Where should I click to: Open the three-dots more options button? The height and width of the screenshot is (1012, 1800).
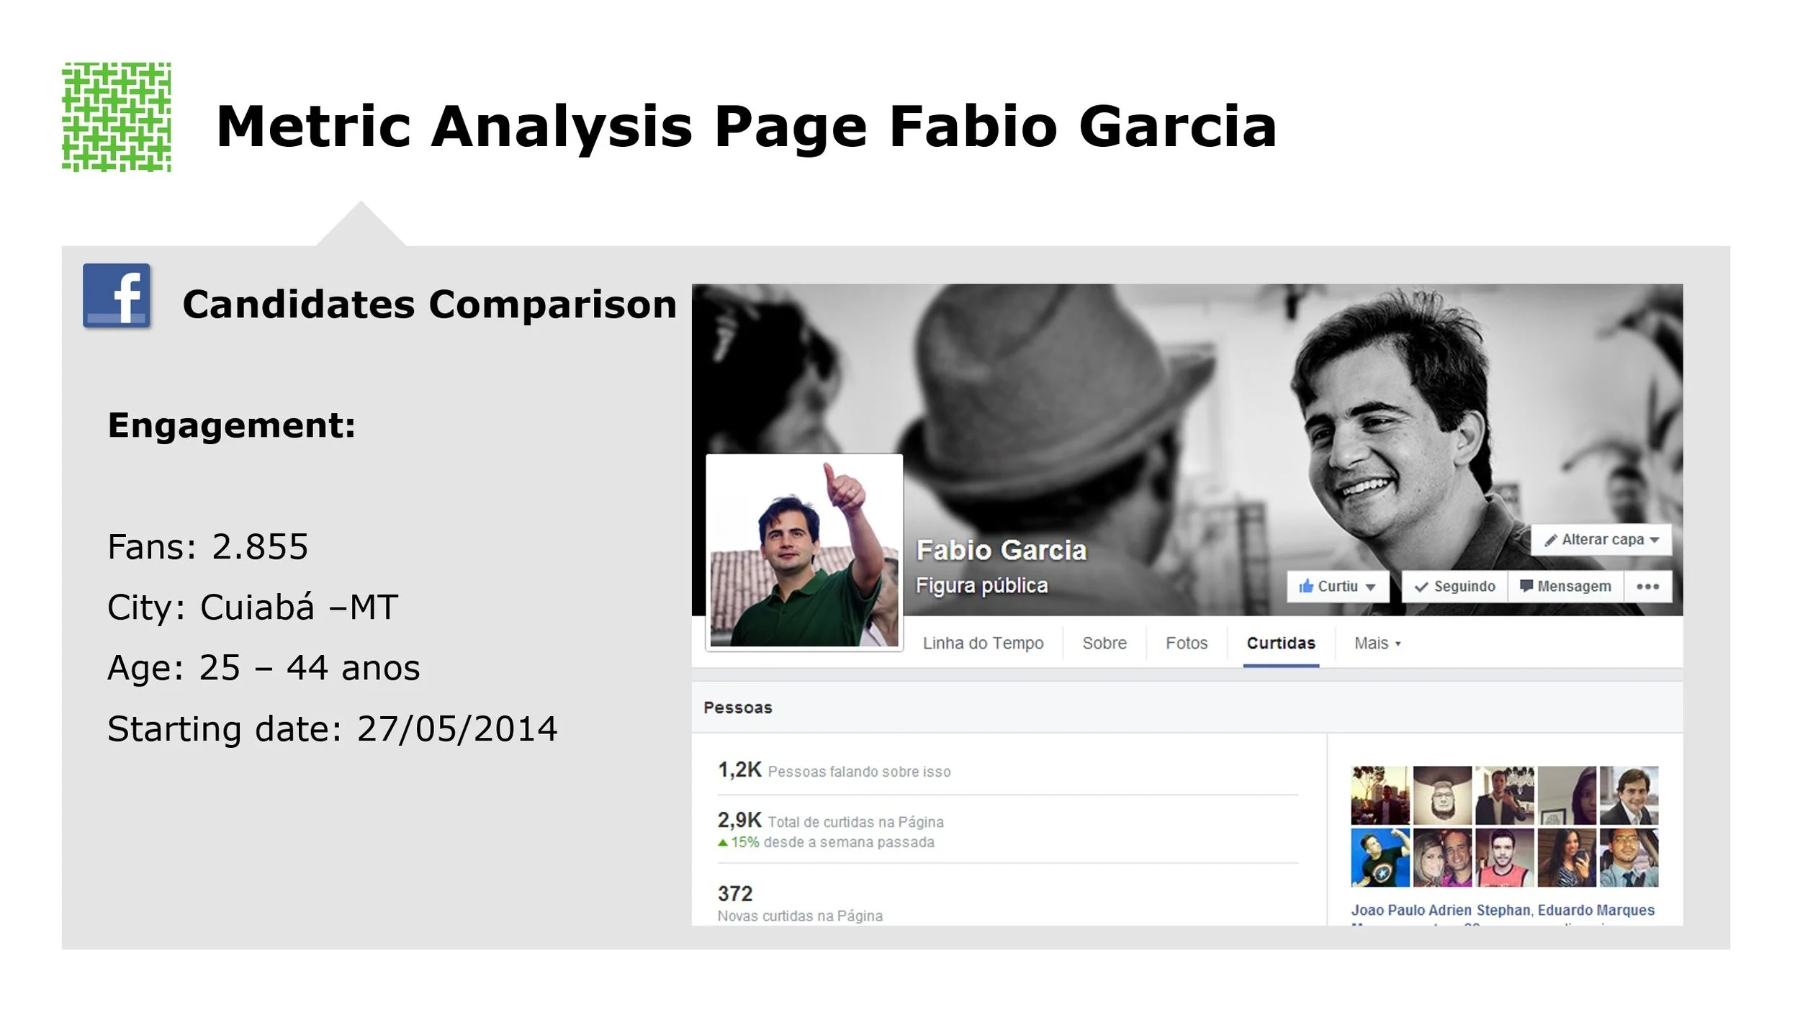point(1647,587)
